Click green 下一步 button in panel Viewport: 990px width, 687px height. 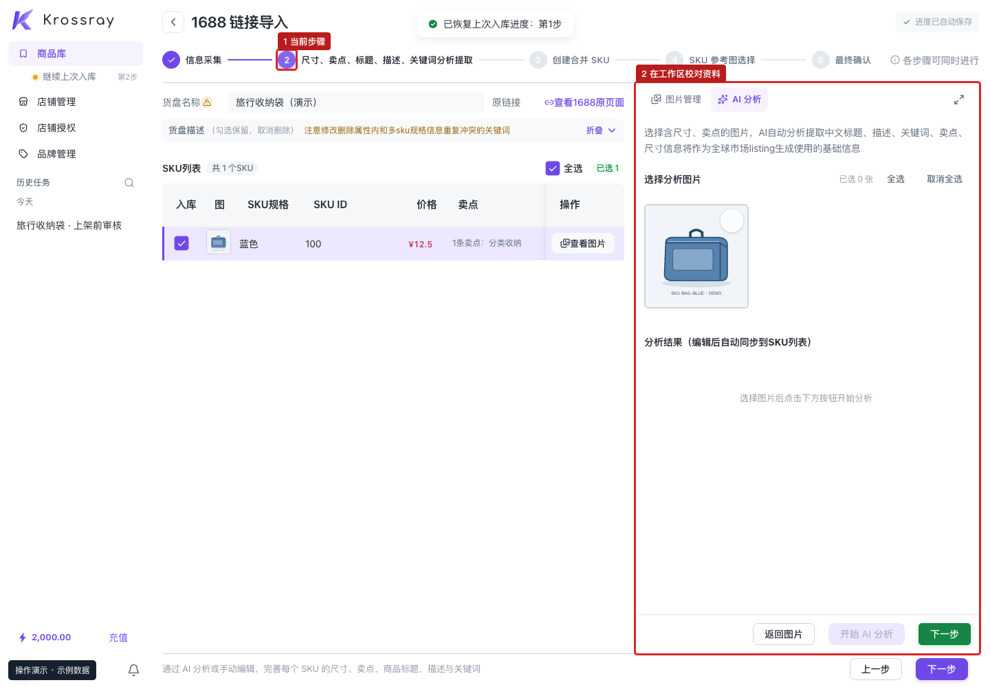coord(945,634)
